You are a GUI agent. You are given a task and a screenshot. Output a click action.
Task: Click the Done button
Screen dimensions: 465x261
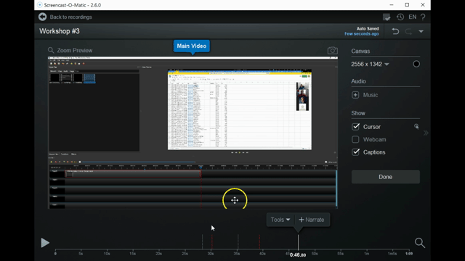(386, 177)
